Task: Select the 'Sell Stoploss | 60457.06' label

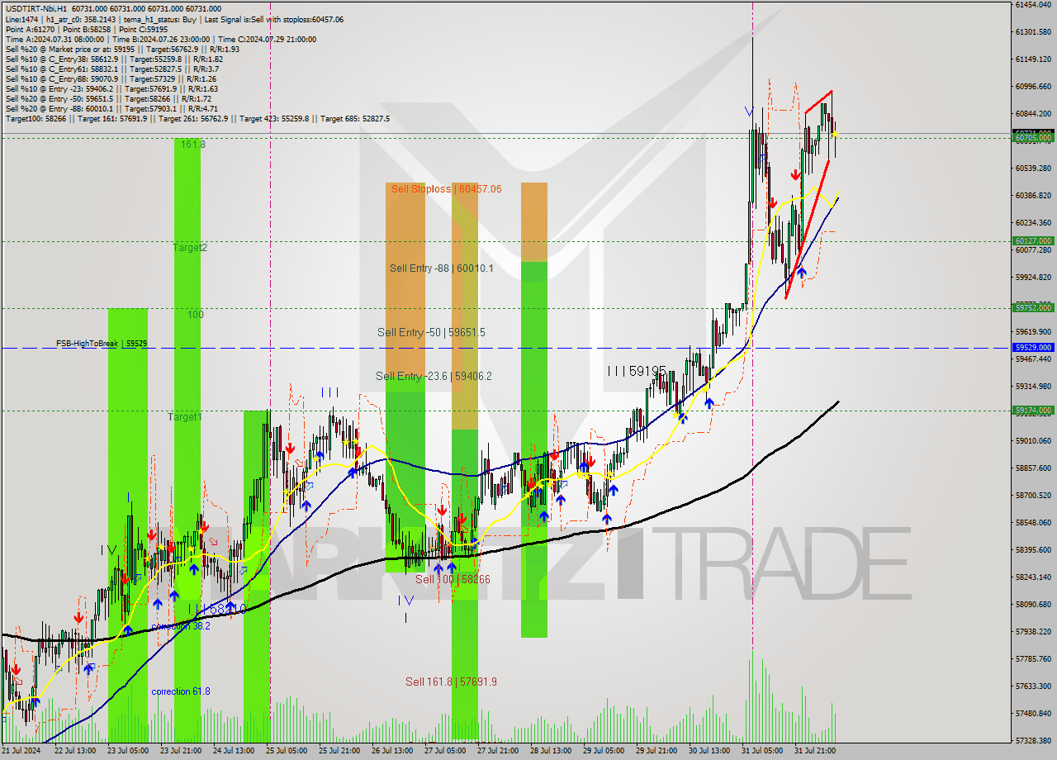Action: pyautogui.click(x=446, y=189)
